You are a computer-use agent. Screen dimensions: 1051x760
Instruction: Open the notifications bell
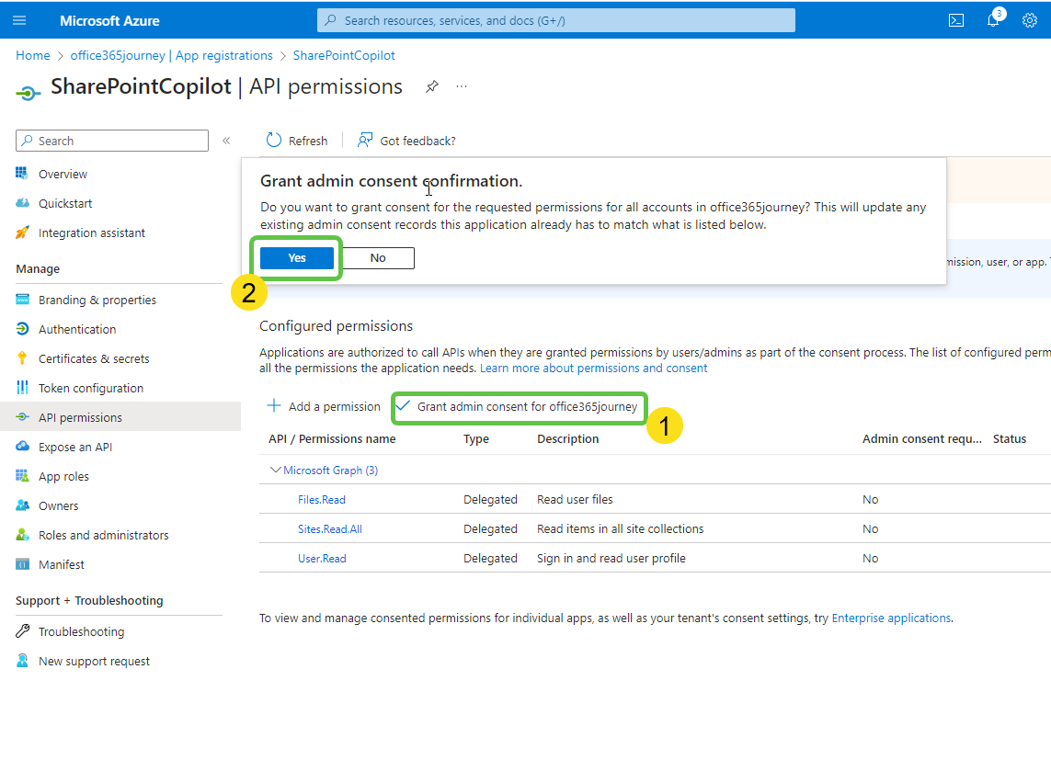[992, 19]
